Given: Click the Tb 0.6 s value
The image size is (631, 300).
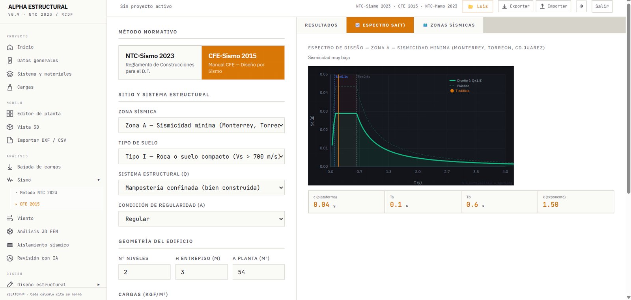Looking at the screenshot, I should pos(475,205).
